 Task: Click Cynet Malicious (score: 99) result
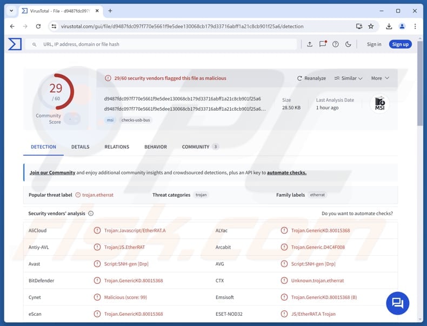pos(125,297)
